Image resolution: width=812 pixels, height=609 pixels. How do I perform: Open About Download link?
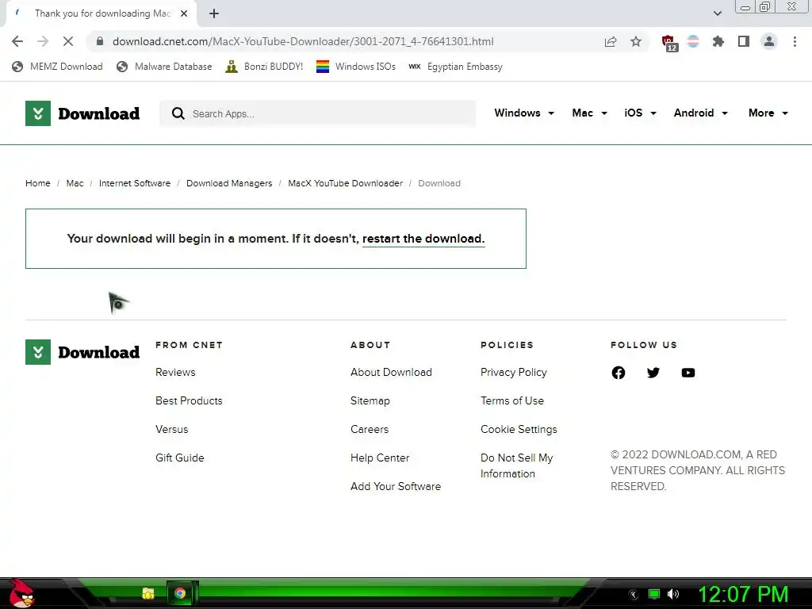click(x=391, y=373)
